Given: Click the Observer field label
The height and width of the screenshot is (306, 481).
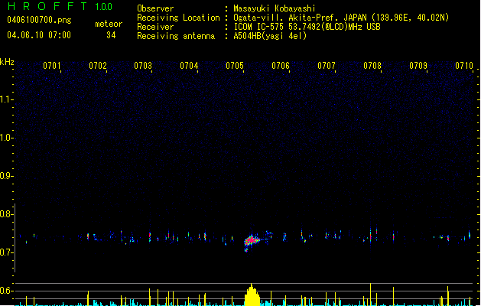Looking at the screenshot, I should (x=155, y=8).
